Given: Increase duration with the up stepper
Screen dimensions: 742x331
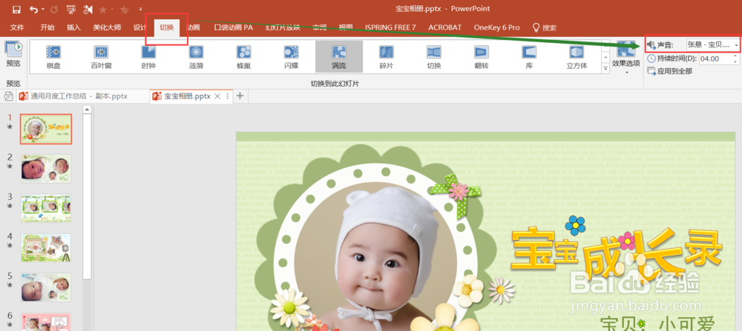Looking at the screenshot, I should [x=735, y=56].
